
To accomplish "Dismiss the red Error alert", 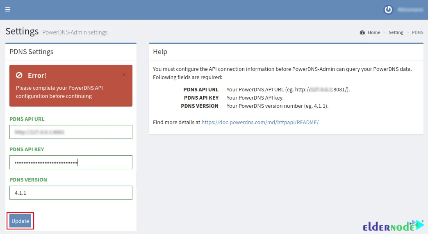I will click(124, 75).
